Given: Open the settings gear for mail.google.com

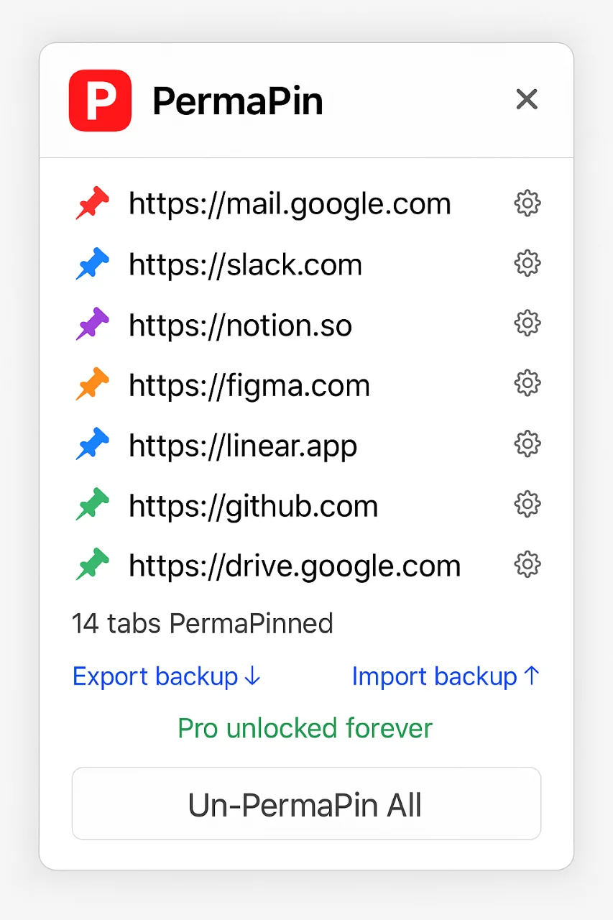Looking at the screenshot, I should (x=527, y=203).
